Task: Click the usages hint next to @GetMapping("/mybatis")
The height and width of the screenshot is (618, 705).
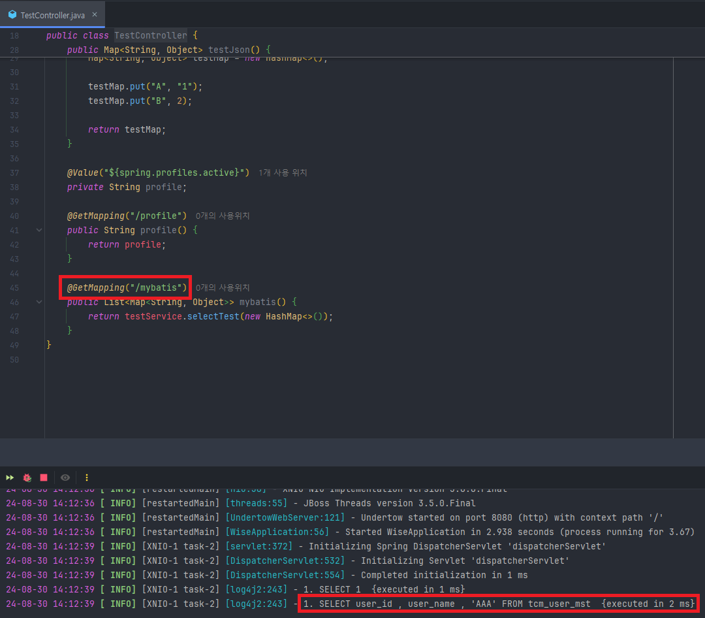Action: point(222,287)
